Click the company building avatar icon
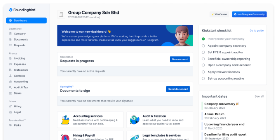The width and height of the screenshot is (277, 140). tap(61, 14)
